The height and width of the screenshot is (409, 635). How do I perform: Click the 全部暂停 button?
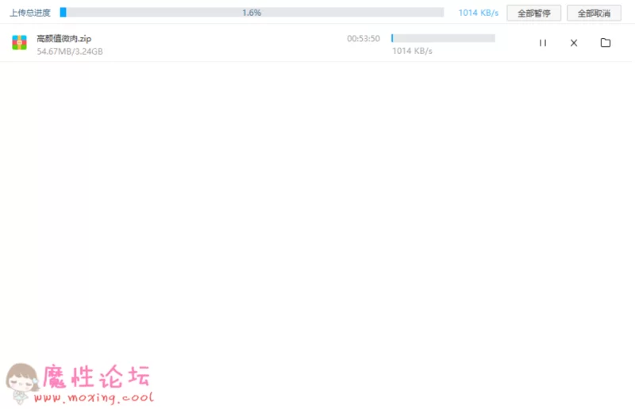533,13
